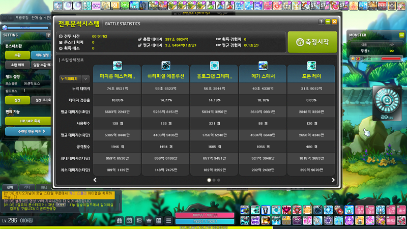The height and width of the screenshot is (229, 407).
Task: Click the 소환 해제 unsummon button
Action: click(x=17, y=65)
